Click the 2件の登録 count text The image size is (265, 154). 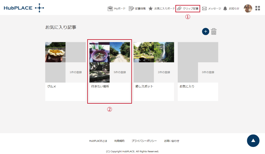pos(164,72)
